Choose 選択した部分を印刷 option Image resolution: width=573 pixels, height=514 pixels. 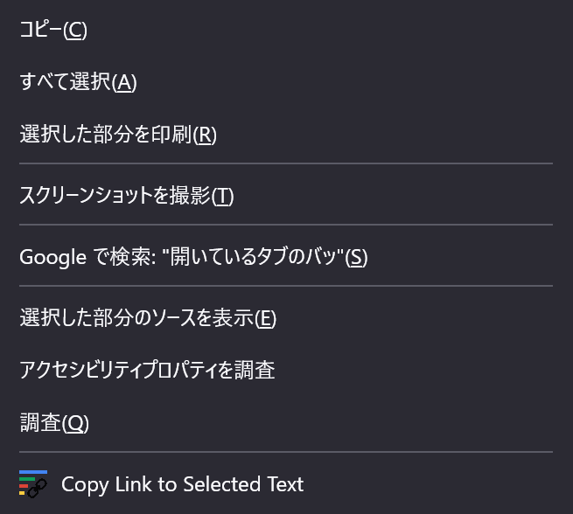[x=287, y=135]
